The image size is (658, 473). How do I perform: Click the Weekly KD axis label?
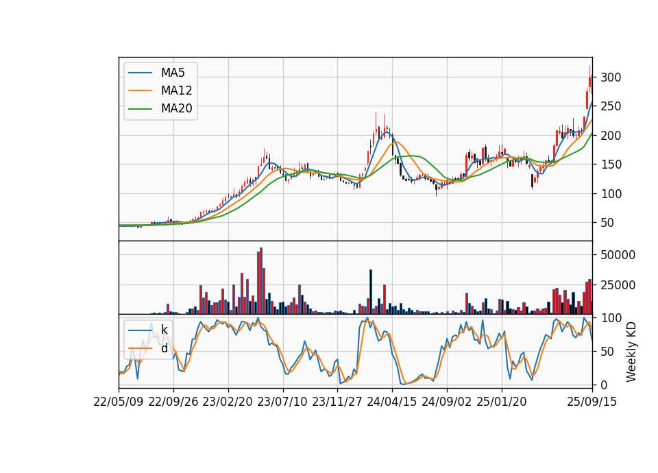click(631, 352)
